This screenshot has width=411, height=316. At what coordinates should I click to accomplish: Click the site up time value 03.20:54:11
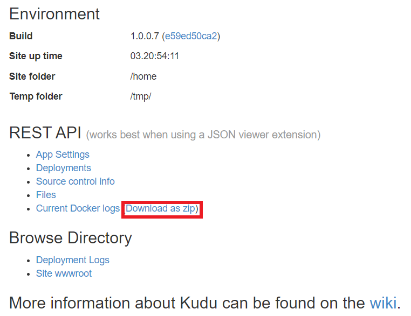(154, 56)
